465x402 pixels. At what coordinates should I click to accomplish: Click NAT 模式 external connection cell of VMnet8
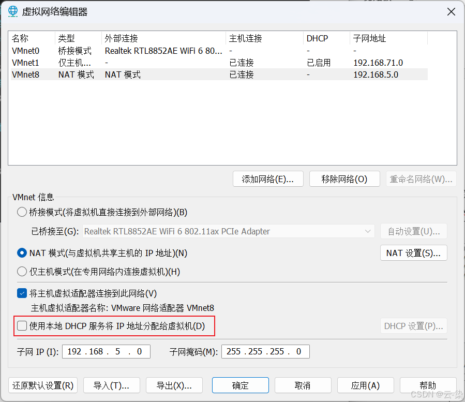point(123,75)
